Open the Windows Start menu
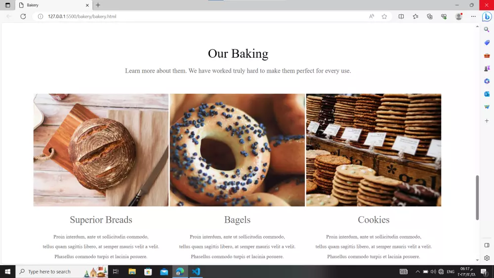The image size is (494, 278). 7,272
